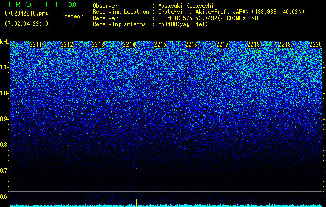
Task: Click time marker 2211
Action: 36,45
